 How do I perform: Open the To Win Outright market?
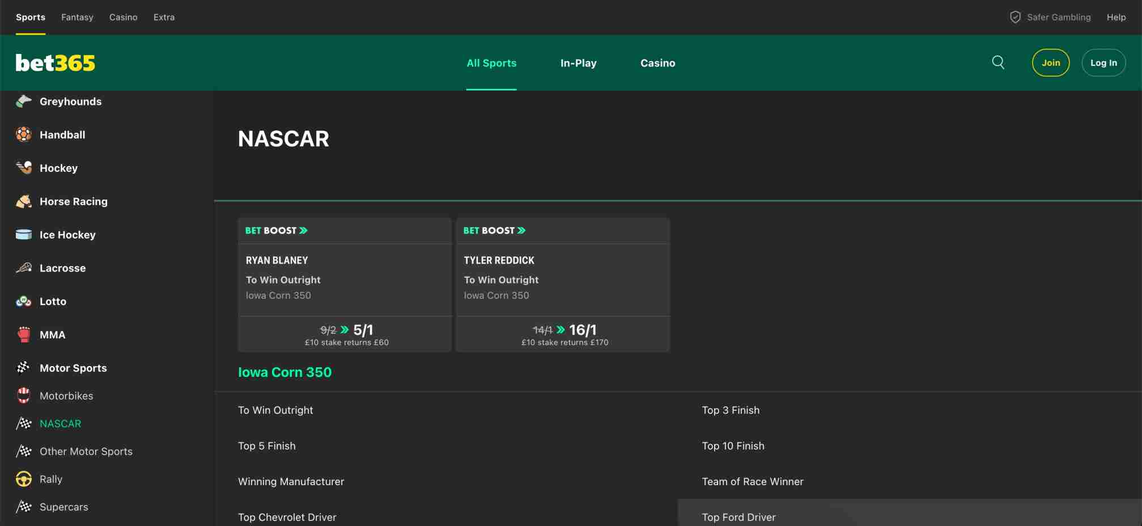(x=275, y=410)
